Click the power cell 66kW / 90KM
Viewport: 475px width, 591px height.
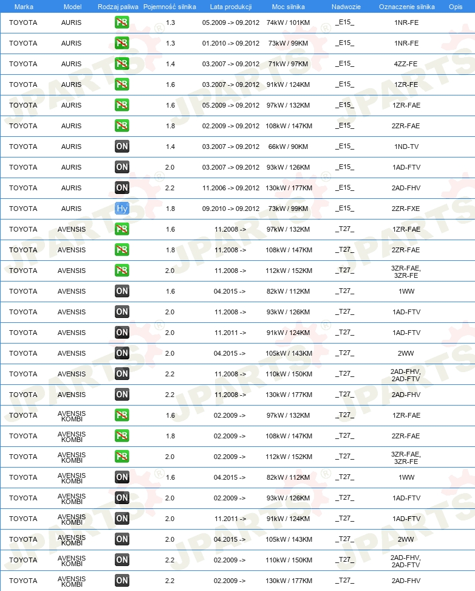(288, 147)
